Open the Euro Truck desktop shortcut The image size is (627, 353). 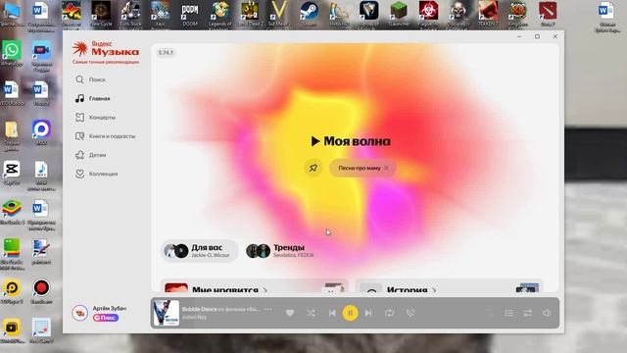[x=130, y=14]
